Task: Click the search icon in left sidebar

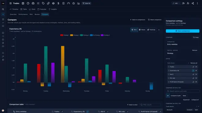Action: pos(3,9)
